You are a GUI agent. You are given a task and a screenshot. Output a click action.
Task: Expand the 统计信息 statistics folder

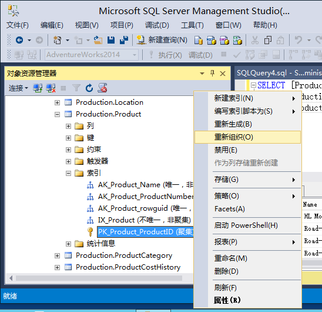coord(68,244)
